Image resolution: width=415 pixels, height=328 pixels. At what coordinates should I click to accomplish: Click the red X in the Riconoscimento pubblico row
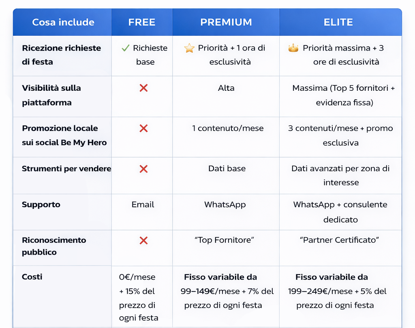coord(143,240)
